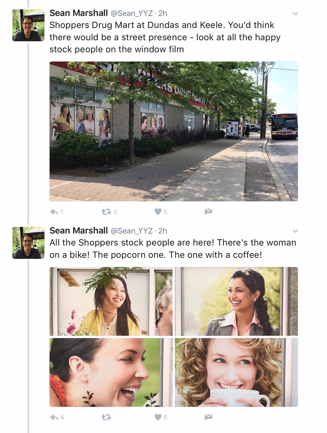Open Sean Marshall's profile name
The height and width of the screenshot is (433, 327).
[78, 13]
